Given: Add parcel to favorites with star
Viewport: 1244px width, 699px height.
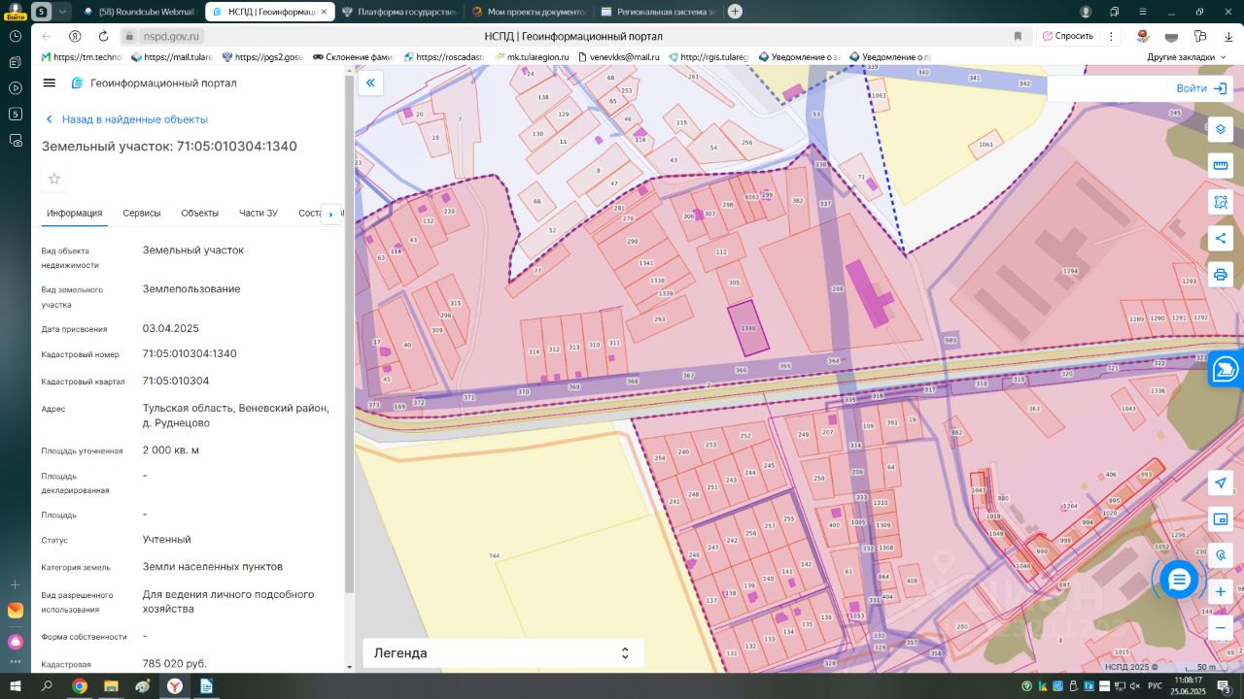Looking at the screenshot, I should (x=54, y=179).
